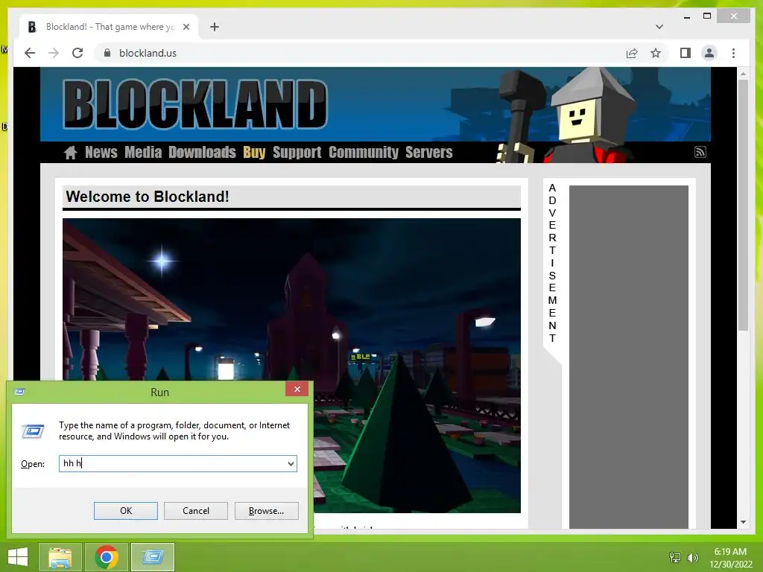Minimize the Chrome window
763x572 pixels.
coord(686,16)
